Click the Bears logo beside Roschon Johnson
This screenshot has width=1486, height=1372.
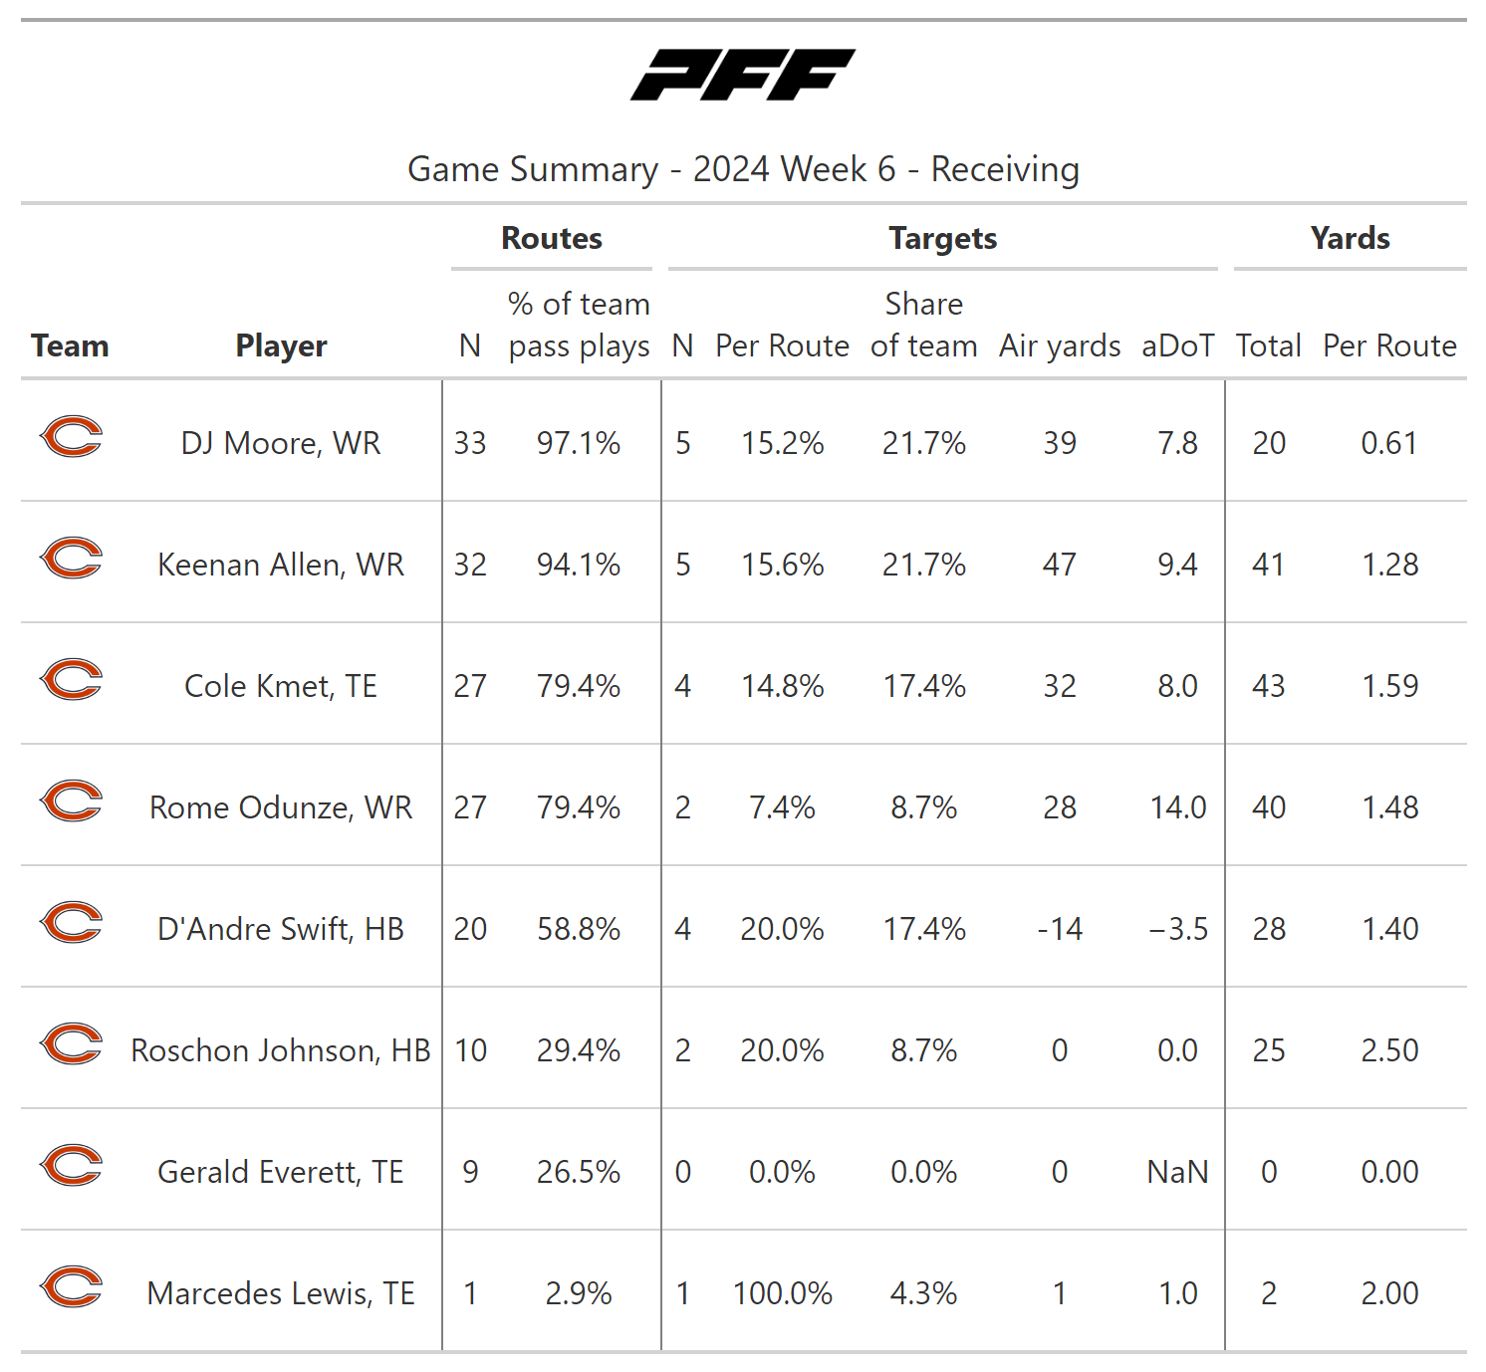(71, 1044)
